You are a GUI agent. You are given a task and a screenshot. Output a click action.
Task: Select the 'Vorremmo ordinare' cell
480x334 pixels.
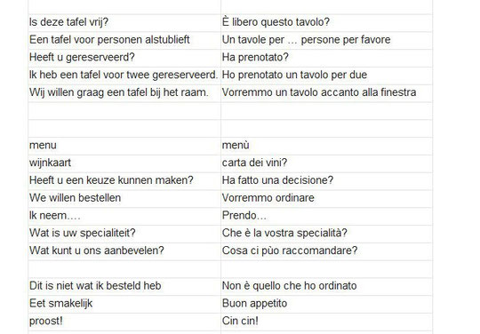[x=326, y=199]
